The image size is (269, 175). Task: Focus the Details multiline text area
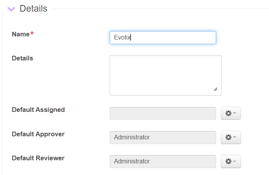(x=165, y=75)
